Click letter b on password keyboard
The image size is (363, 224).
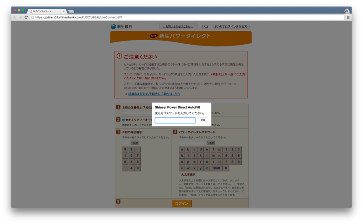tap(188, 149)
